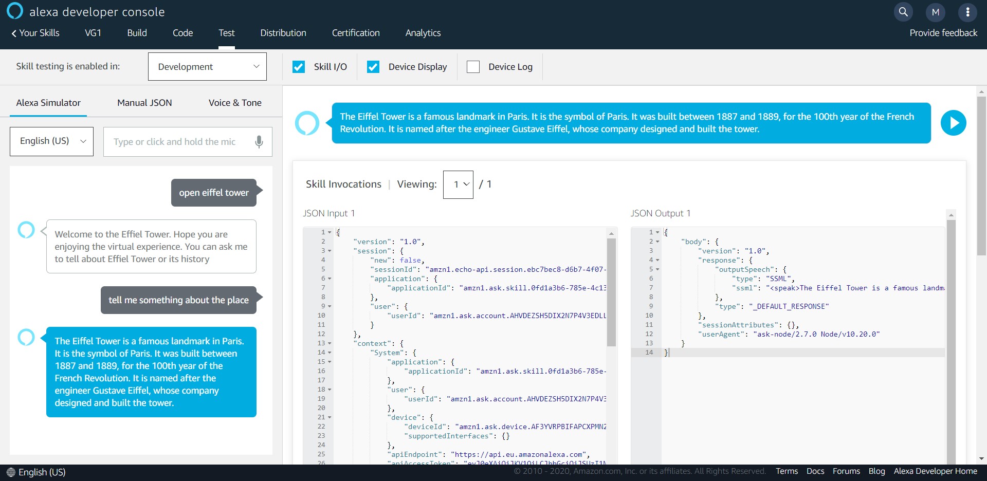Collapse the session fold arrow at input line 3
The width and height of the screenshot is (987, 481).
tap(330, 251)
